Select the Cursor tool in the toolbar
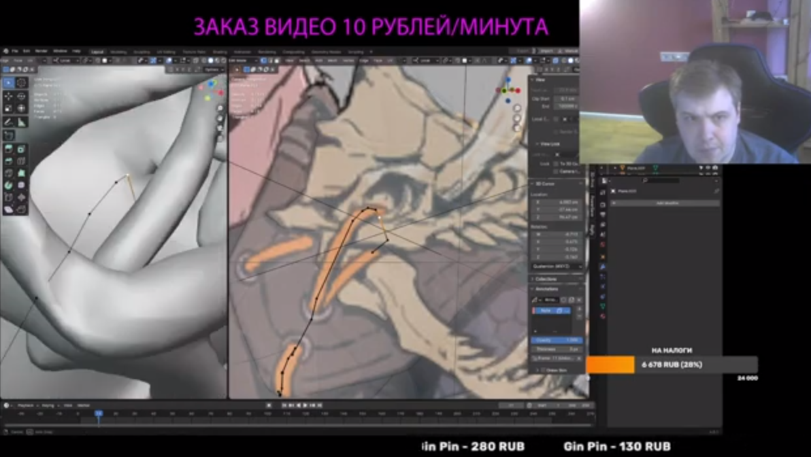The height and width of the screenshot is (457, 811). tap(21, 83)
